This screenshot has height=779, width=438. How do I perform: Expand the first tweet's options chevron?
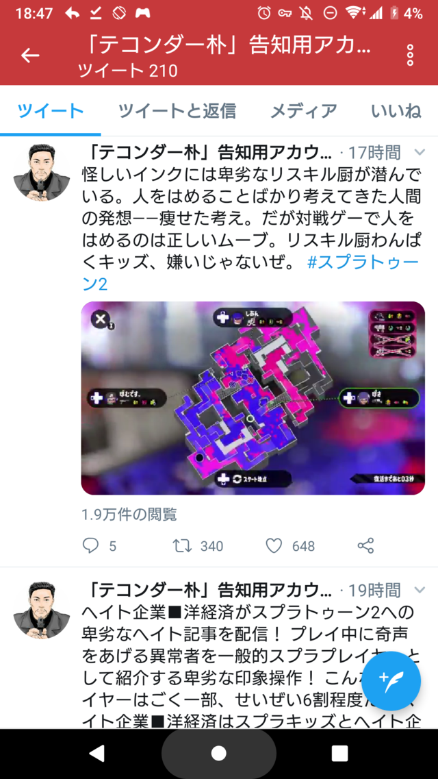pyautogui.click(x=419, y=152)
